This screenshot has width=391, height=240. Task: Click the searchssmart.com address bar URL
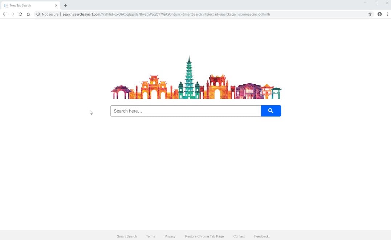166,14
